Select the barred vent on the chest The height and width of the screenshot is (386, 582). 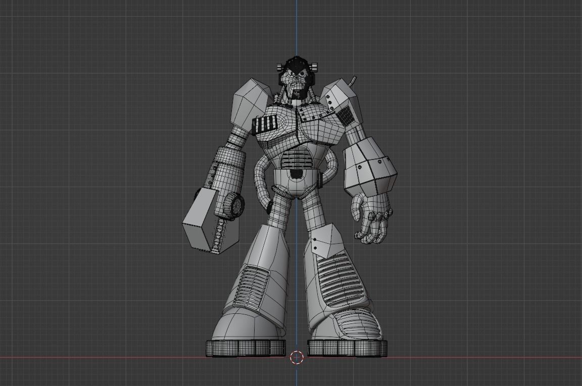tap(265, 125)
